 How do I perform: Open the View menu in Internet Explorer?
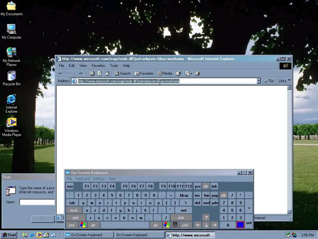[83, 66]
